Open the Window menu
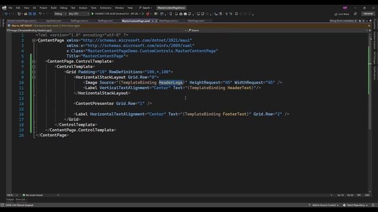Image resolution: width=378 pixels, height=212 pixels. point(119,8)
